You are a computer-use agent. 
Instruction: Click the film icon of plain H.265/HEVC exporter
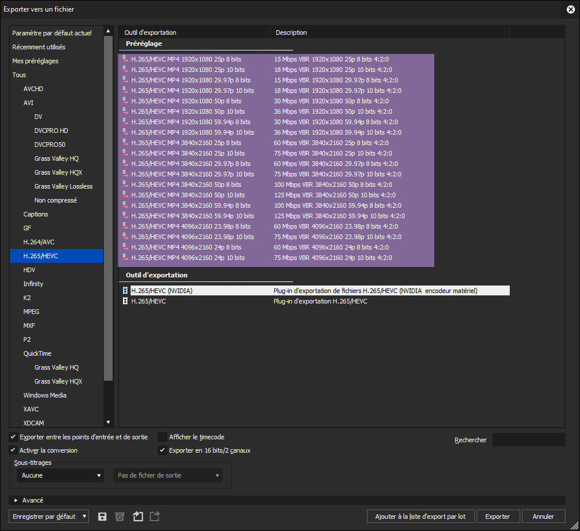tap(125, 301)
